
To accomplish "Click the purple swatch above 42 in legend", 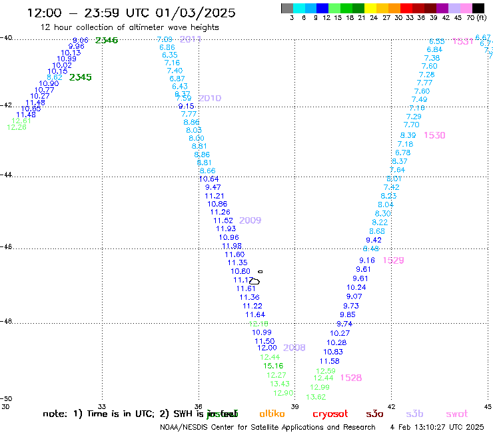I will tap(442, 8).
